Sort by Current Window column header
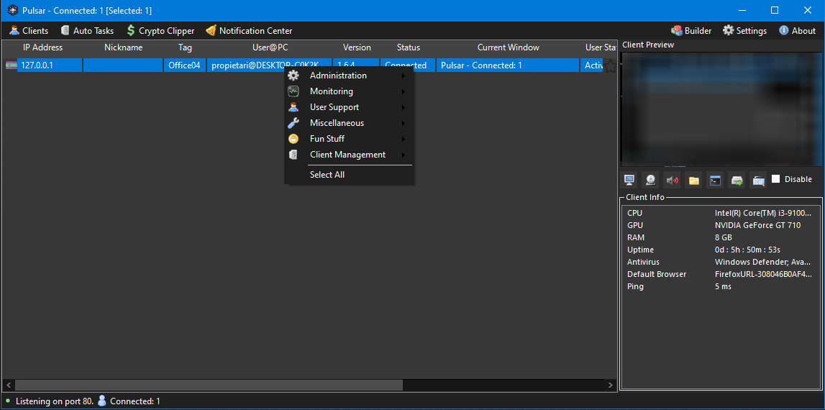Screen dimensions: 825x410 click(509, 47)
